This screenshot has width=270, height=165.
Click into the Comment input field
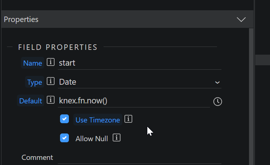pyautogui.click(x=140, y=158)
